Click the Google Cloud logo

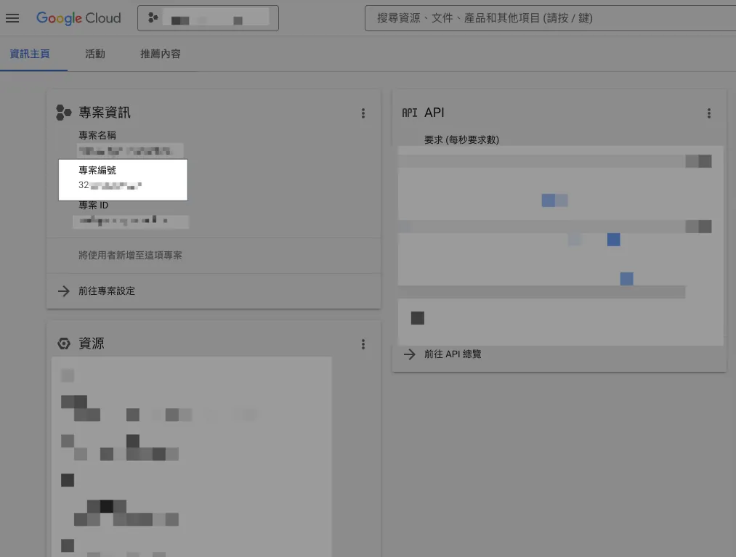[x=78, y=18]
